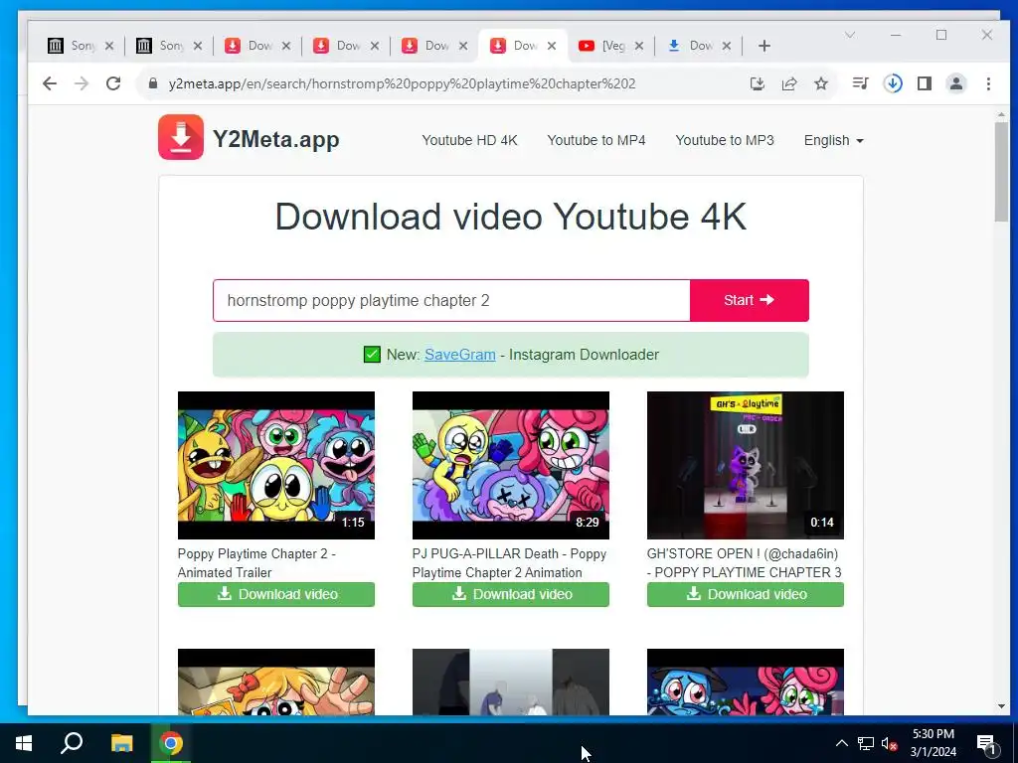The width and height of the screenshot is (1018, 763).
Task: Download video for Poppy Playtime Animated Trailer
Action: point(276,594)
